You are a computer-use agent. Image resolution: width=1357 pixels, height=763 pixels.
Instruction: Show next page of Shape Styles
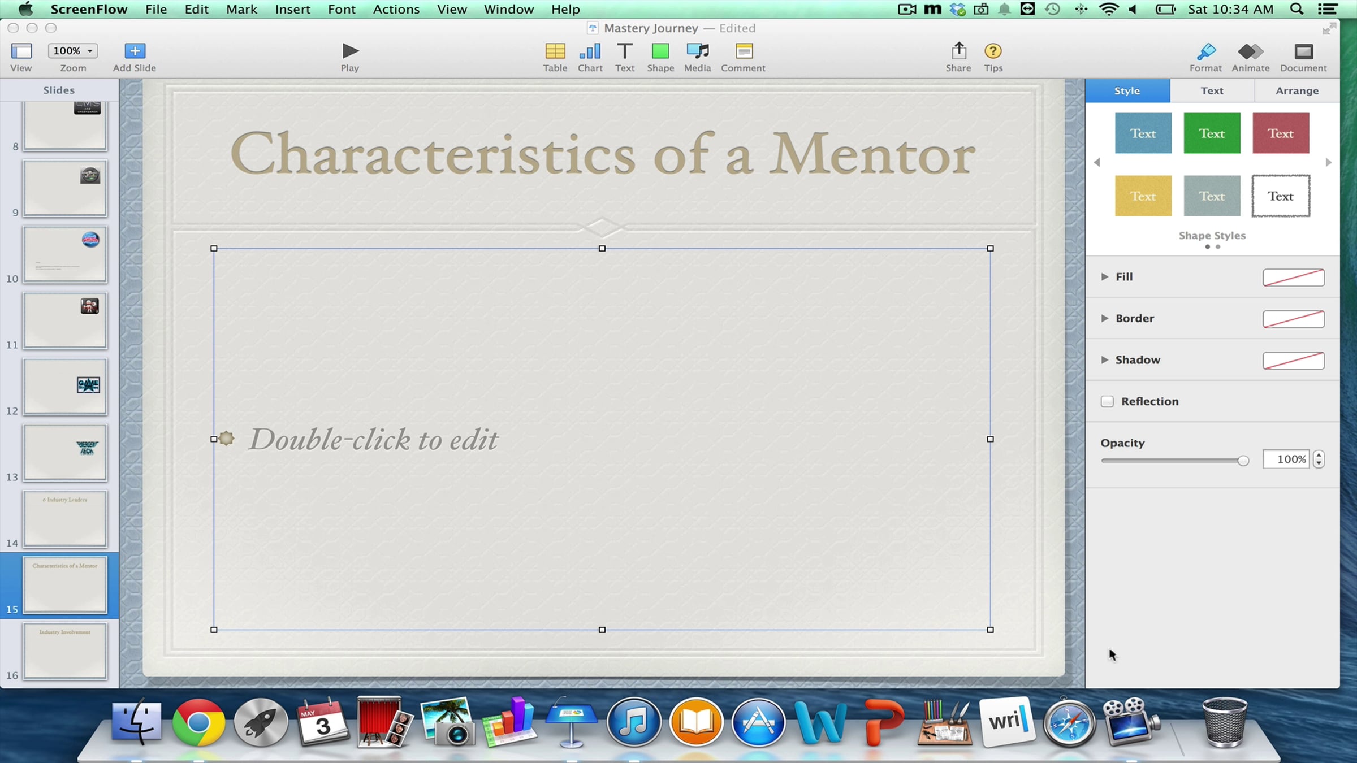pyautogui.click(x=1328, y=163)
